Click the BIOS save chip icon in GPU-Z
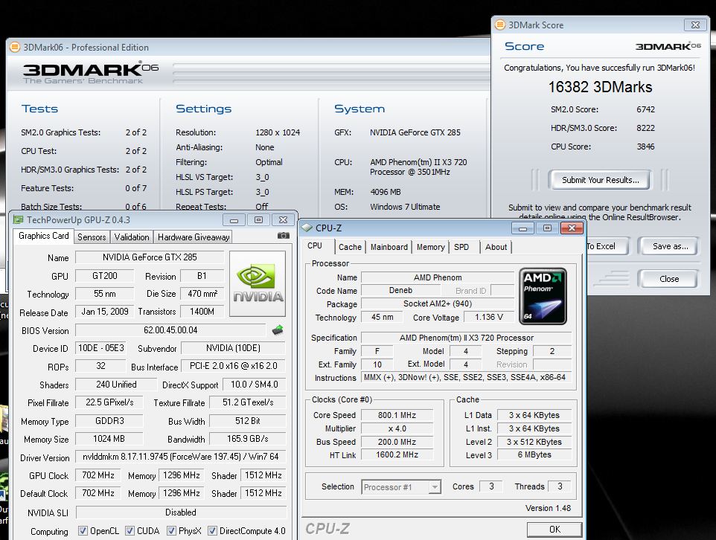The height and width of the screenshot is (540, 716). (x=278, y=330)
